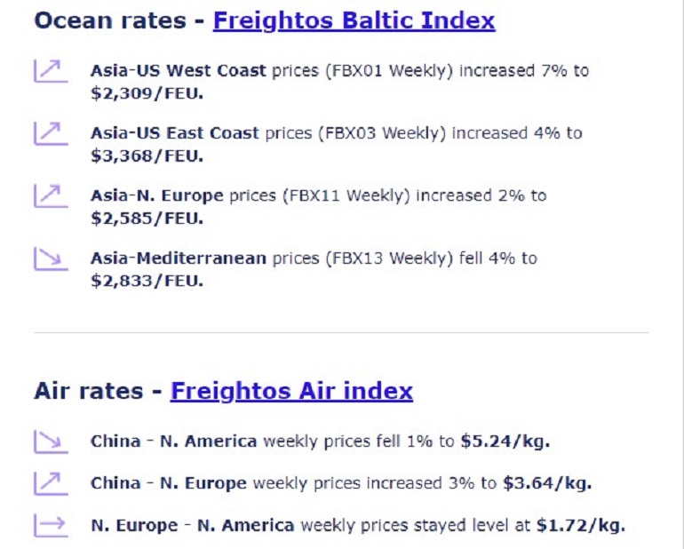Click the downward trend icon beside Asia-Mediterranean
The image size is (684, 549).
coord(51,259)
